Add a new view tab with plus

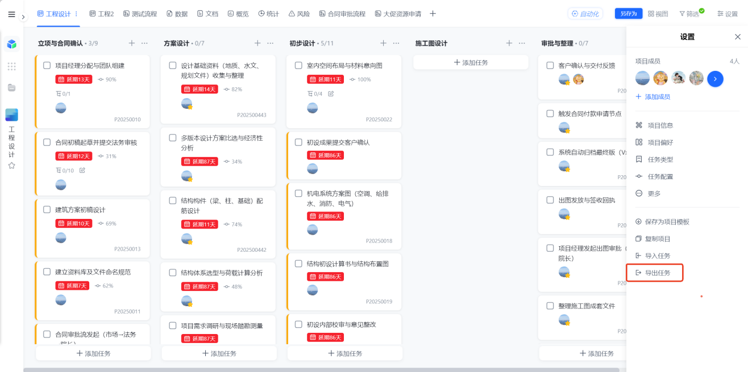coord(433,14)
